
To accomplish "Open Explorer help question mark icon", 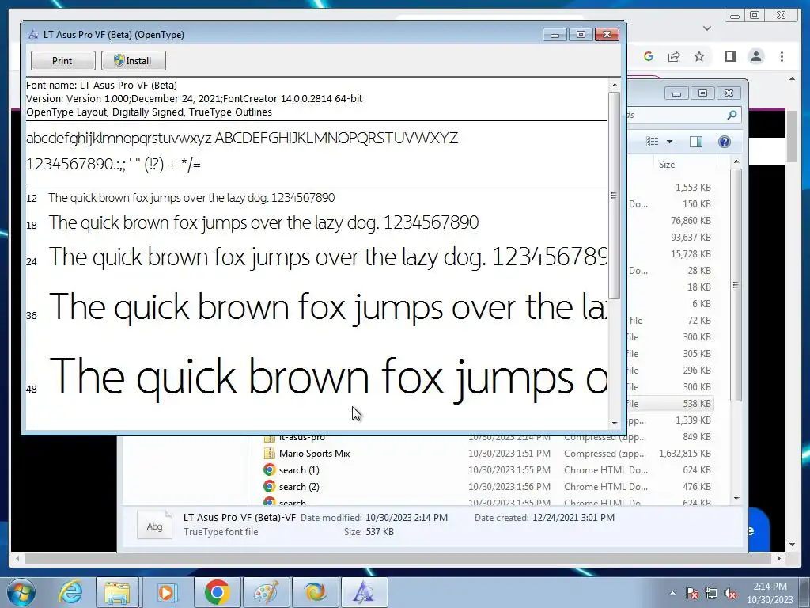I will (x=725, y=142).
